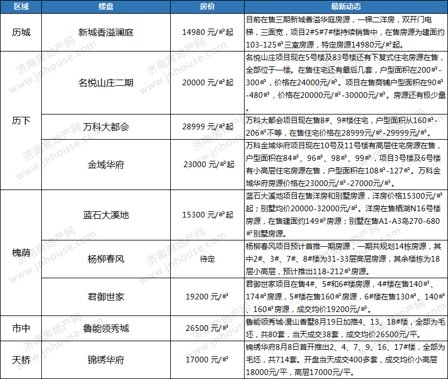Image resolution: width=448 pixels, height=379 pixels.
Task: Select the 最新动态 column header
Action: click(345, 7)
